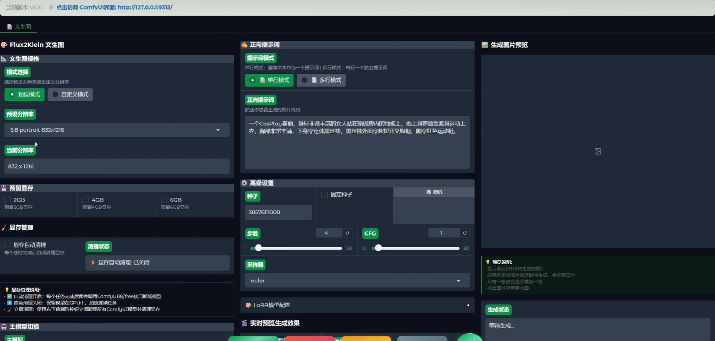Expand the LoRA模型配置 section
The height and width of the screenshot is (341, 715).
click(357, 305)
